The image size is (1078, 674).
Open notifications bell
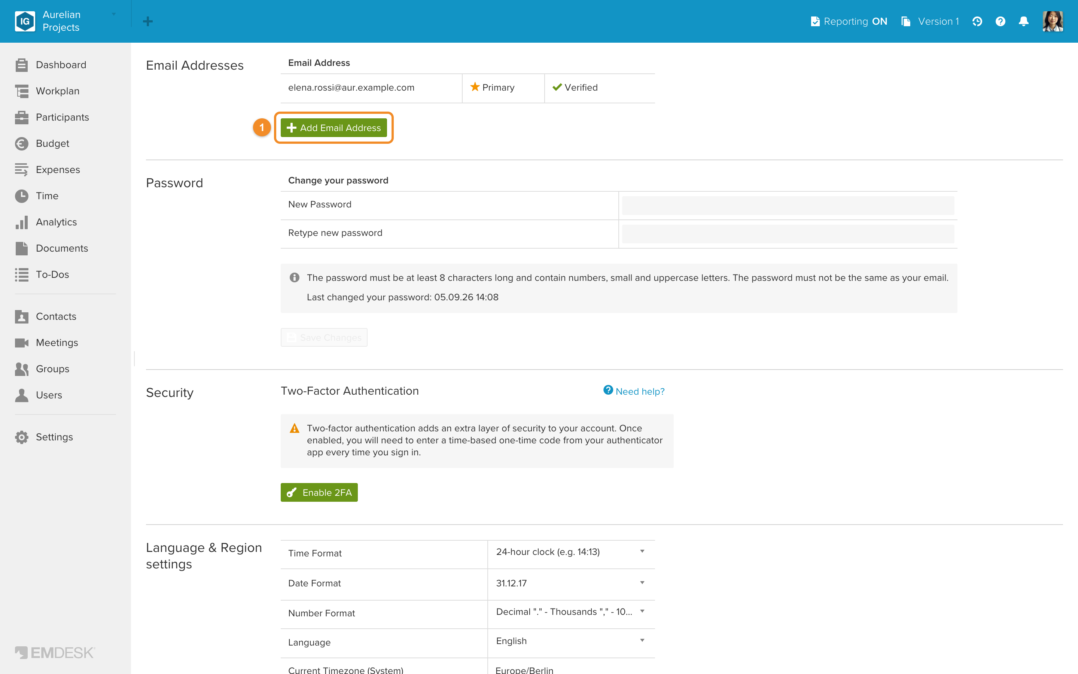(1024, 21)
